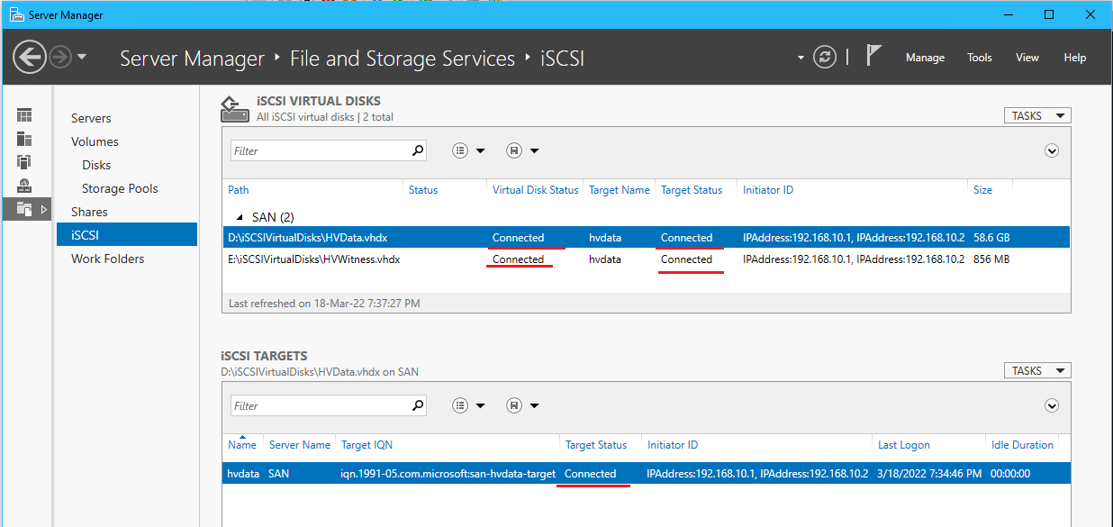The image size is (1113, 527).
Task: Select iSCSI in the navigation list
Action: (127, 235)
